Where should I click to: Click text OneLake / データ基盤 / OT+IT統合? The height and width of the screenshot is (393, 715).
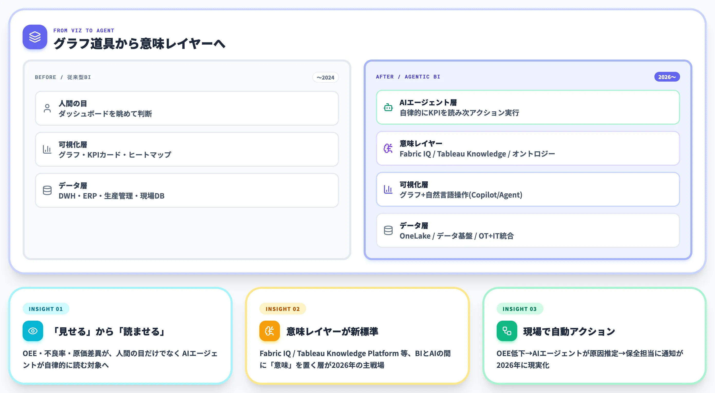457,236
